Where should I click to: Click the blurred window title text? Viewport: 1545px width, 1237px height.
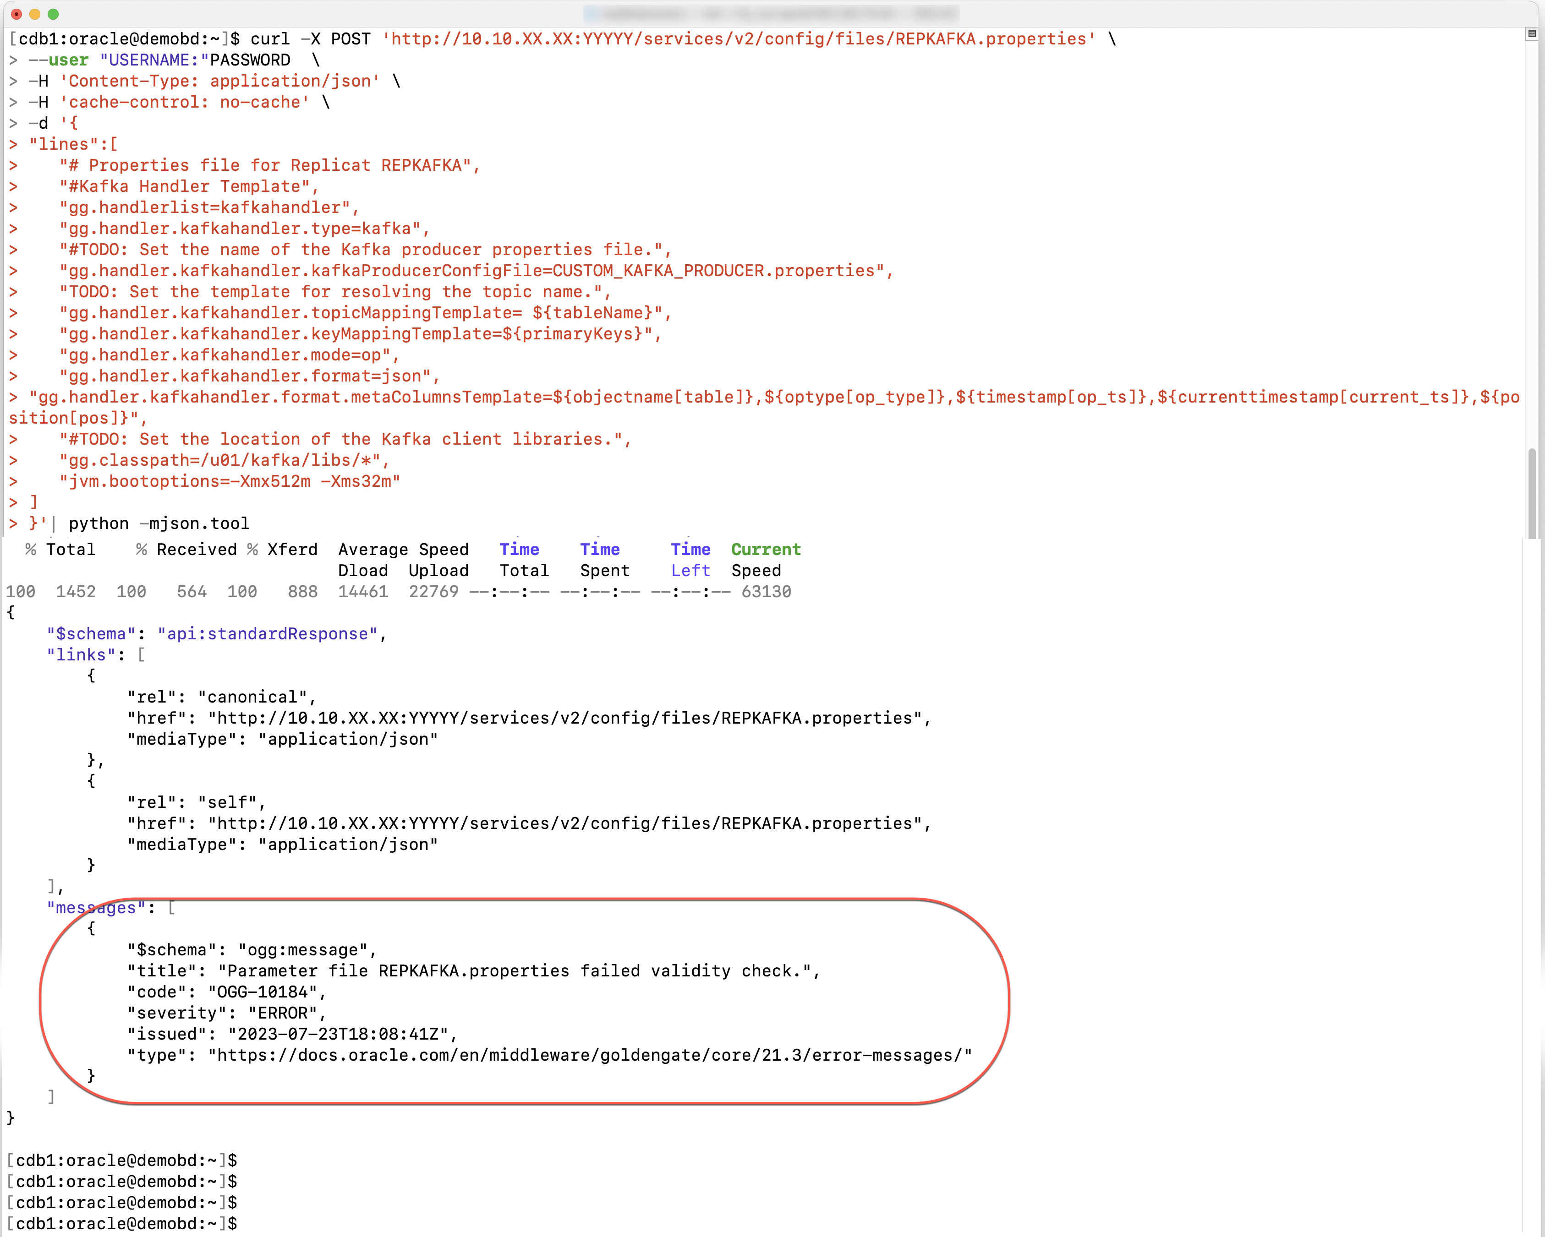coord(770,14)
